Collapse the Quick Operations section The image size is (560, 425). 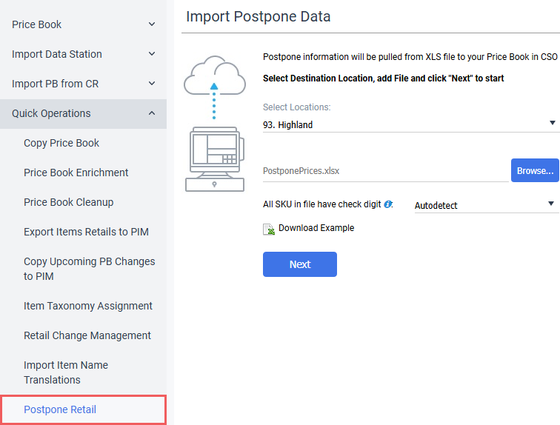83,113
